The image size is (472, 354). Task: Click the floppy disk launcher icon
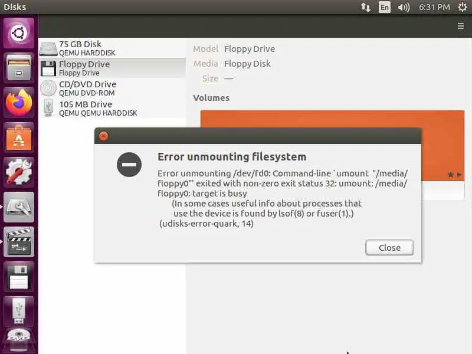(x=19, y=277)
